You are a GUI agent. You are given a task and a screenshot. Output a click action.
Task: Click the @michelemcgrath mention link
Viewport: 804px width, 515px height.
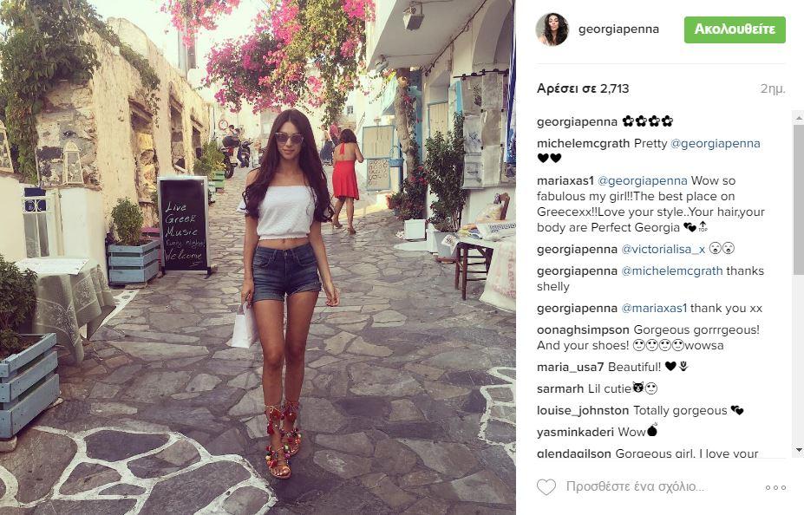coord(671,271)
